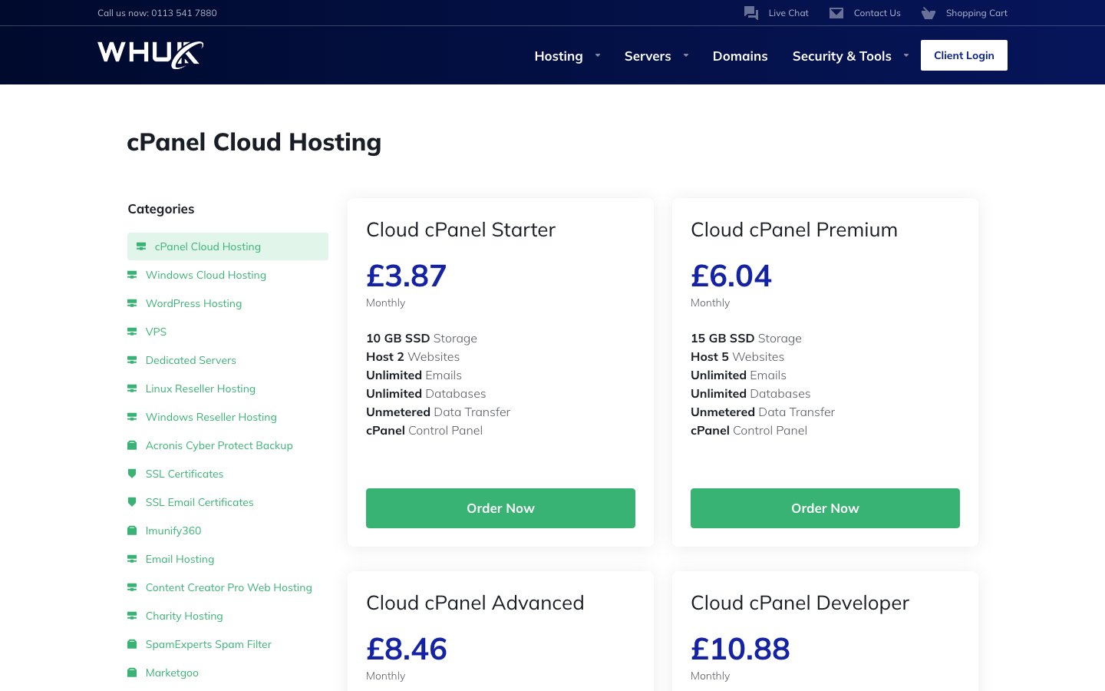Viewport: 1105px width, 691px height.
Task: Click the shield icon beside SSL Email Certificates
Action: point(132,502)
